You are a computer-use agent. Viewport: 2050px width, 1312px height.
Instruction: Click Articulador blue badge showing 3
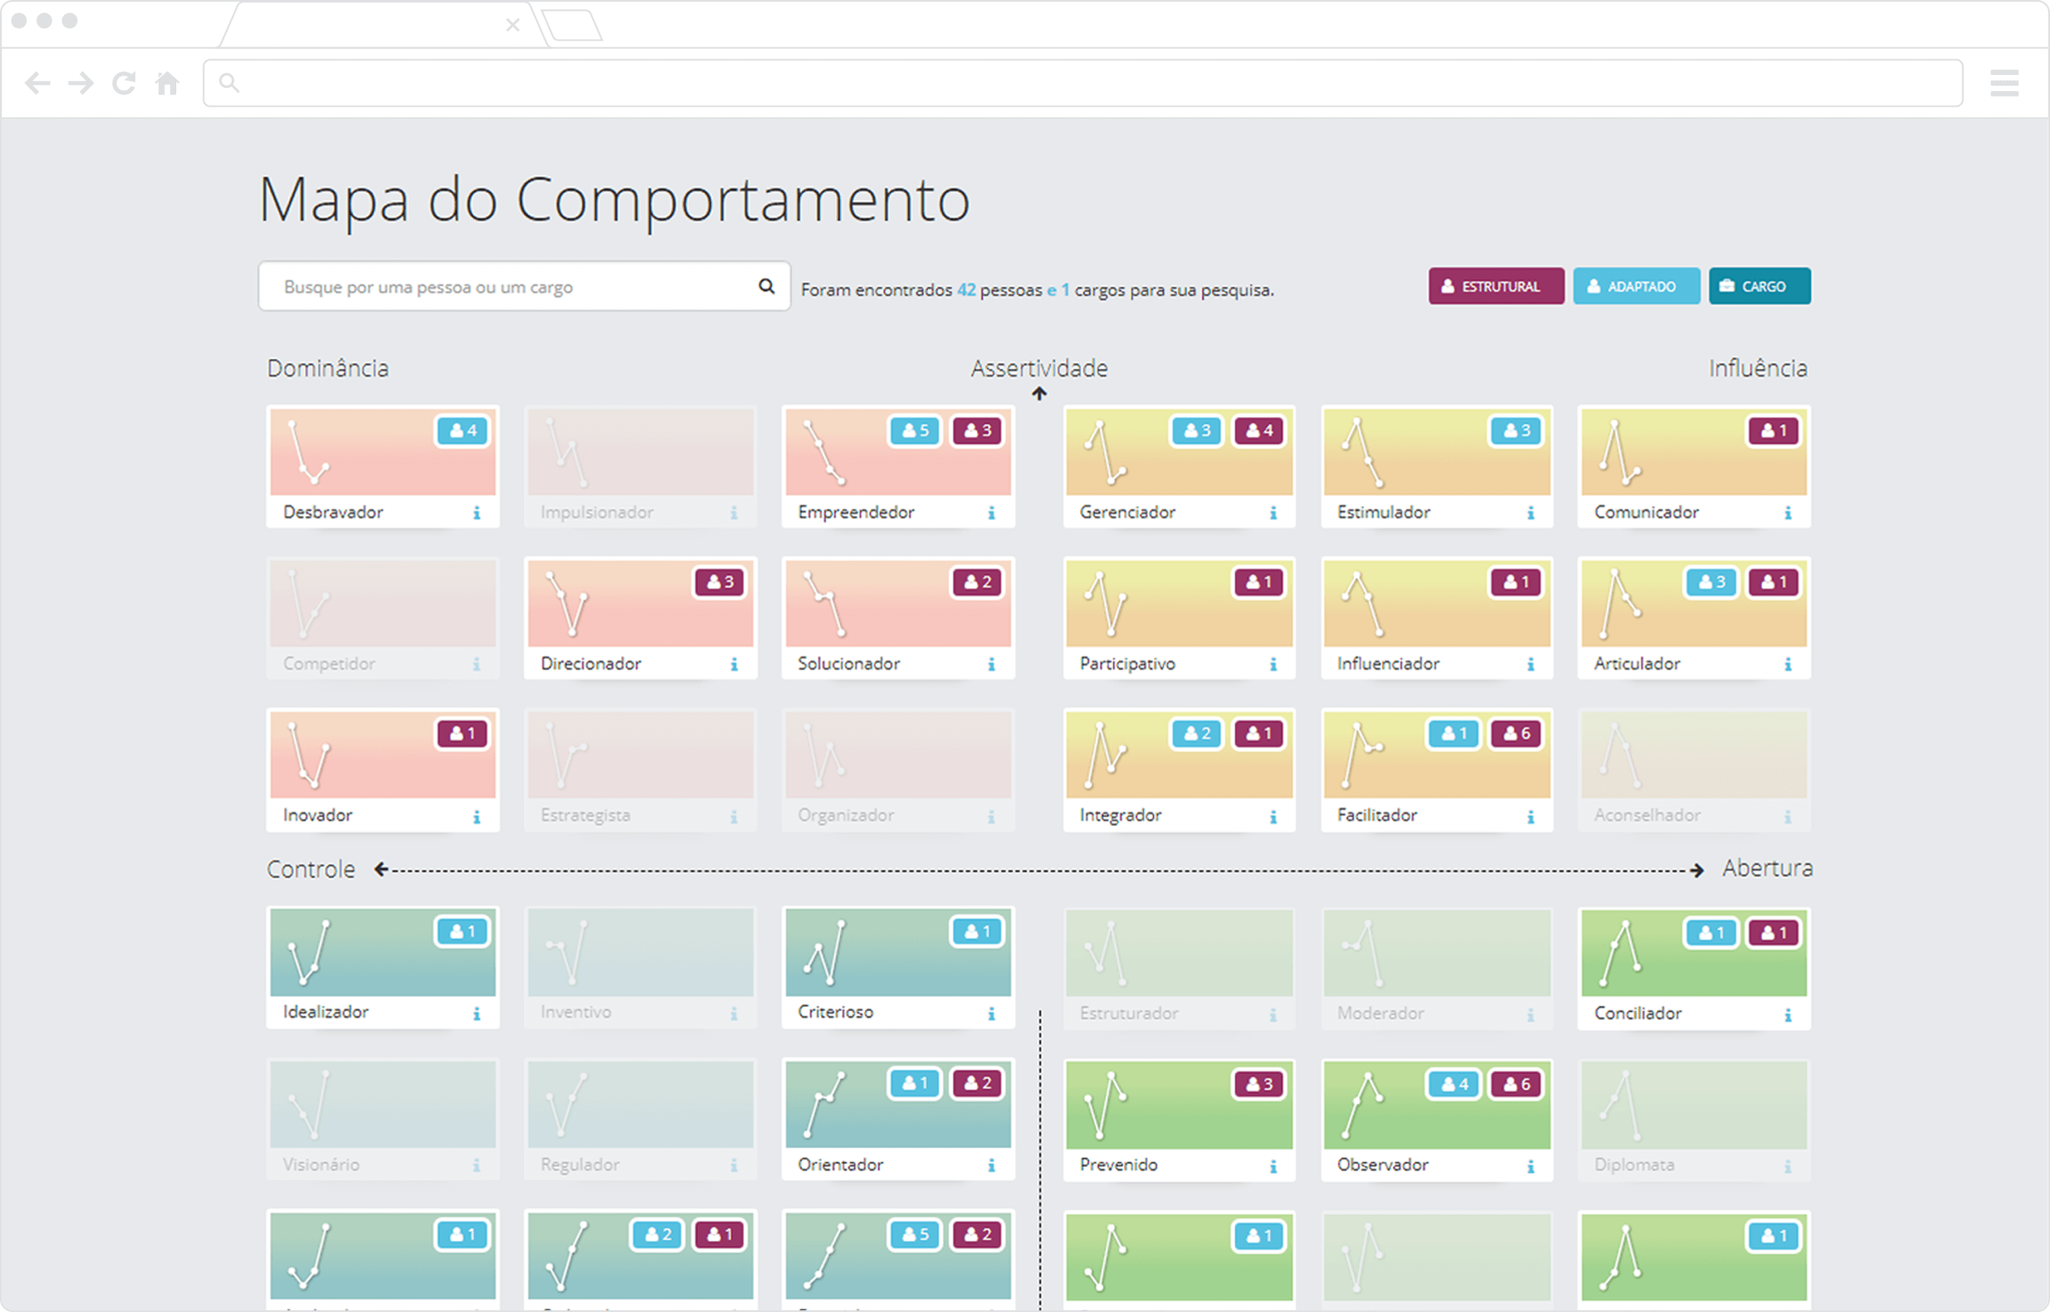pyautogui.click(x=1712, y=582)
